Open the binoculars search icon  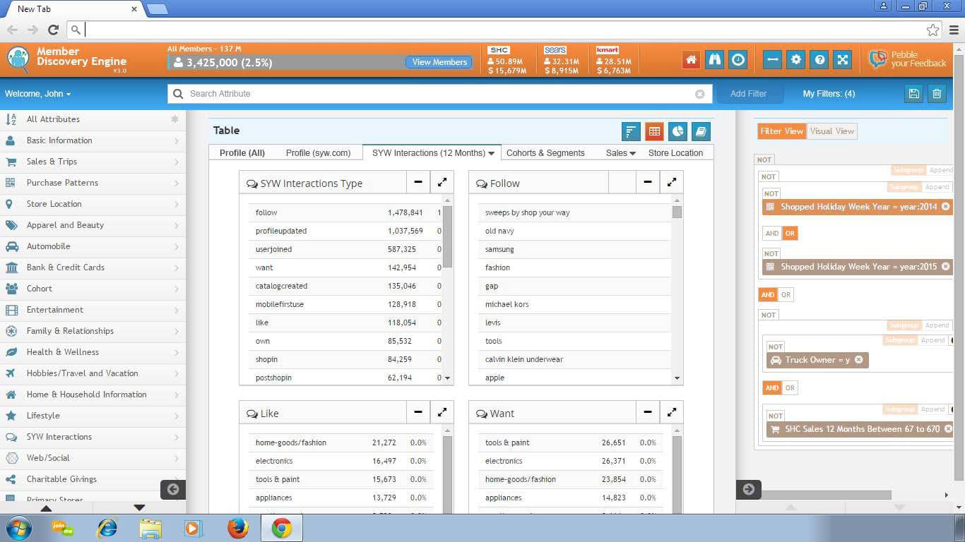pyautogui.click(x=714, y=60)
